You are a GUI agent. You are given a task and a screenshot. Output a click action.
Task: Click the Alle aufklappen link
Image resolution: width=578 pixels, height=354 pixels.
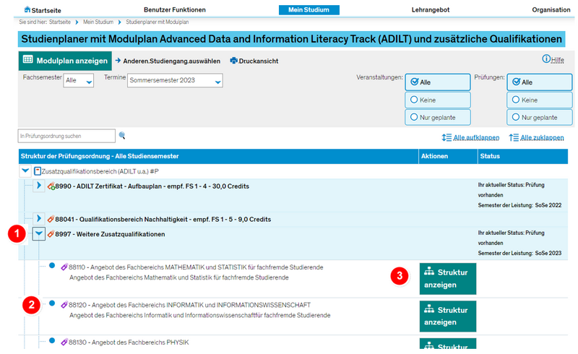(476, 138)
